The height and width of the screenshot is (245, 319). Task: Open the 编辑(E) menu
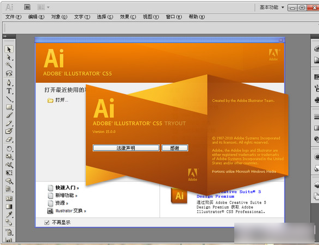[x=36, y=17]
